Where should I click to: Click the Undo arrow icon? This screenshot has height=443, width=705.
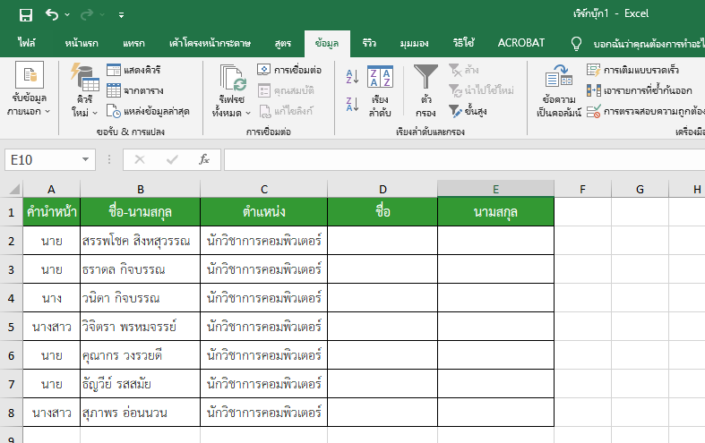click(x=52, y=15)
